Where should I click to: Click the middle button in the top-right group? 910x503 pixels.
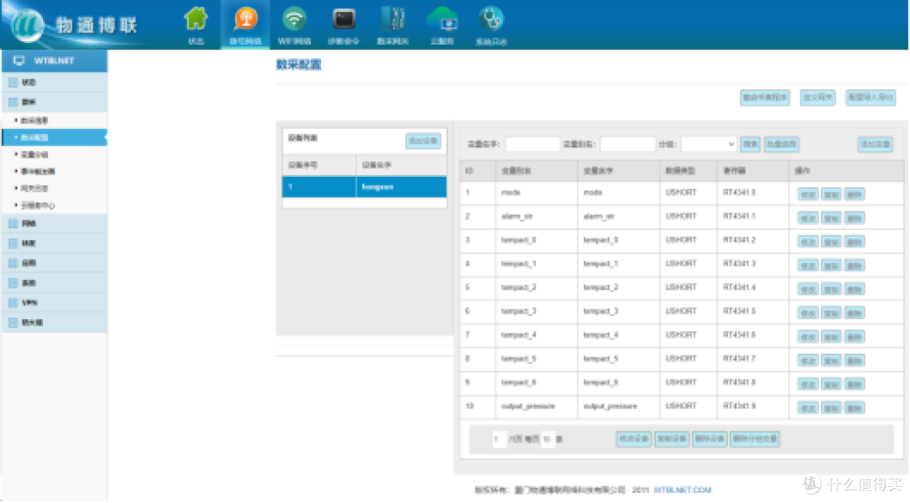point(817,98)
